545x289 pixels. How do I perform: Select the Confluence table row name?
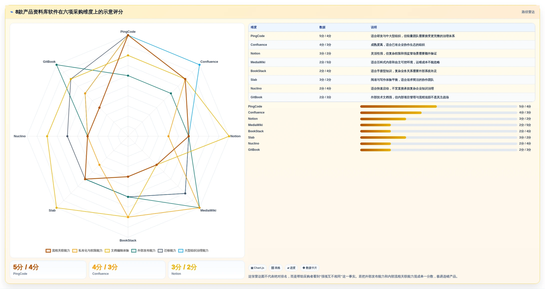pyautogui.click(x=259, y=45)
